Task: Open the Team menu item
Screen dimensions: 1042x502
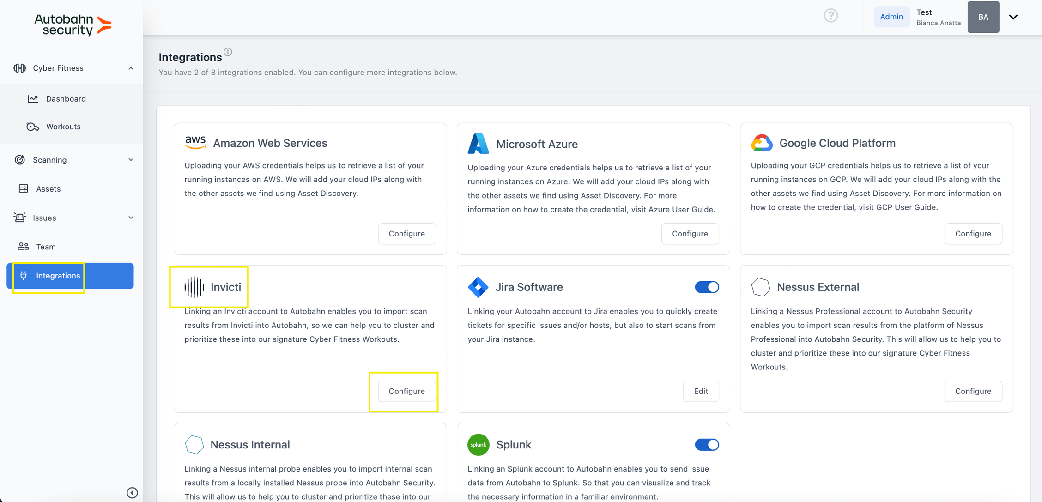Action: [x=46, y=247]
